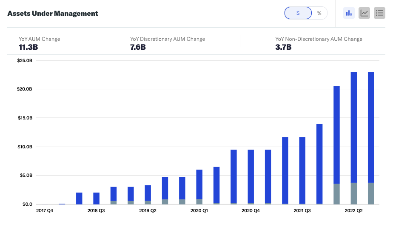Image resolution: width=393 pixels, height=227 pixels.
Task: Switch to the line chart view icon
Action: pyautogui.click(x=364, y=13)
